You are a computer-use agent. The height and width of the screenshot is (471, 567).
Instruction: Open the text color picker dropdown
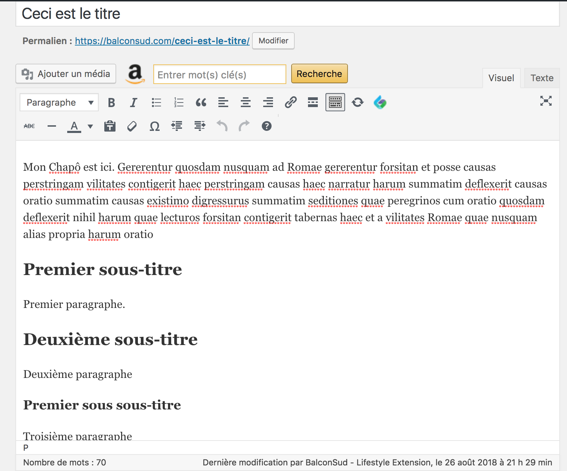pyautogui.click(x=90, y=126)
